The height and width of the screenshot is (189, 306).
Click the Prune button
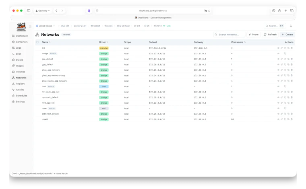coord(254,35)
